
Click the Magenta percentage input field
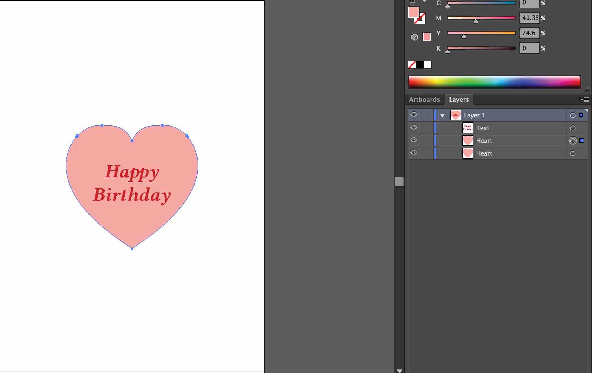pyautogui.click(x=529, y=18)
